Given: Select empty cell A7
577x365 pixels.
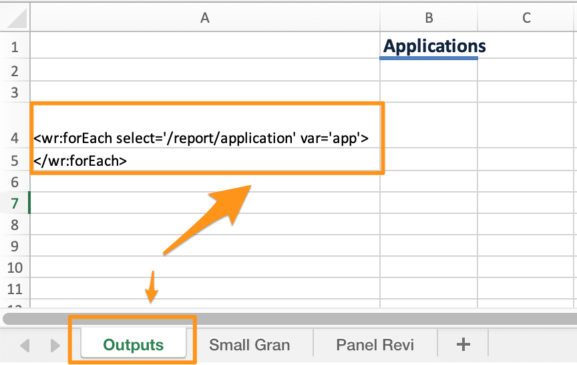Looking at the screenshot, I should 204,203.
